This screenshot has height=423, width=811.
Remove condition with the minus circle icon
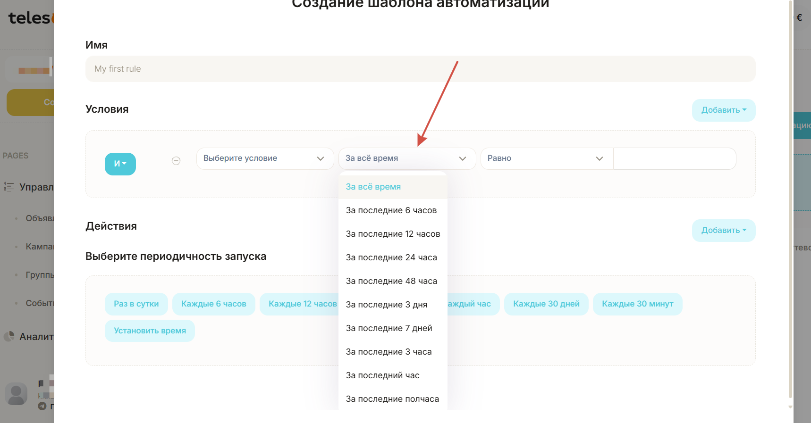(x=176, y=161)
